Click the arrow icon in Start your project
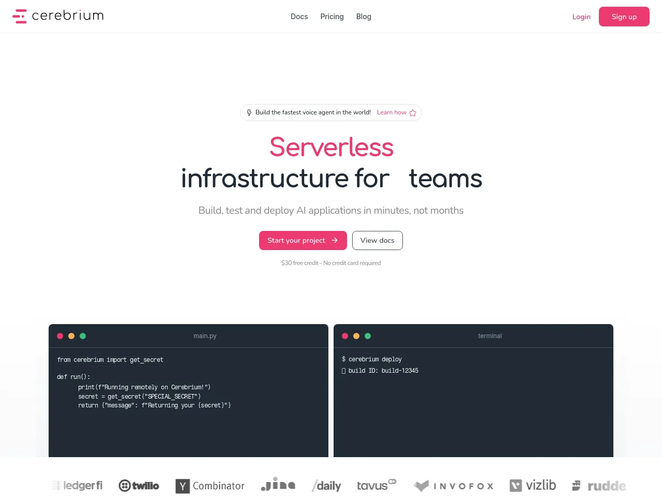This screenshot has height=497, width=662. 335,240
